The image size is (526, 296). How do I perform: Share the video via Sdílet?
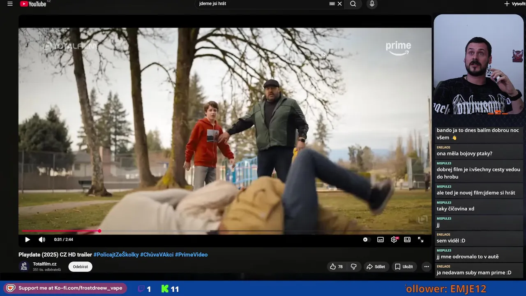point(376,267)
